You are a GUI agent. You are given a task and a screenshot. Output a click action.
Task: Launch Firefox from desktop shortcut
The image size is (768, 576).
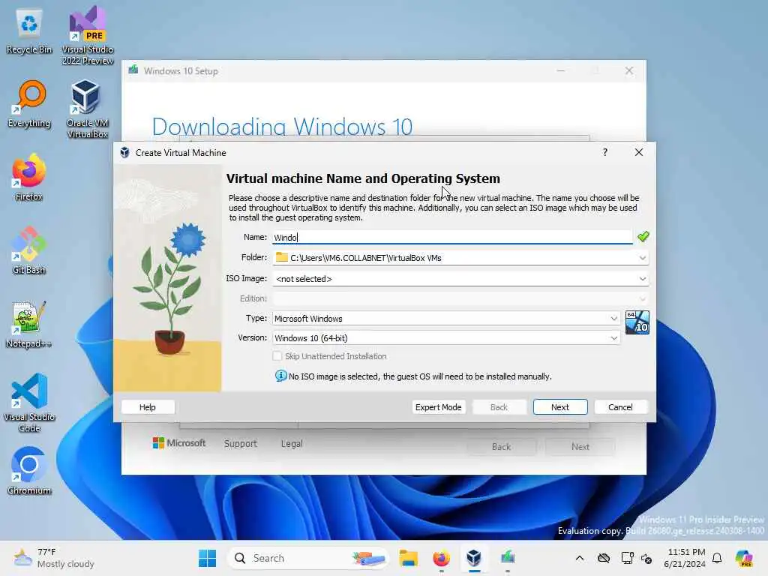click(x=29, y=177)
